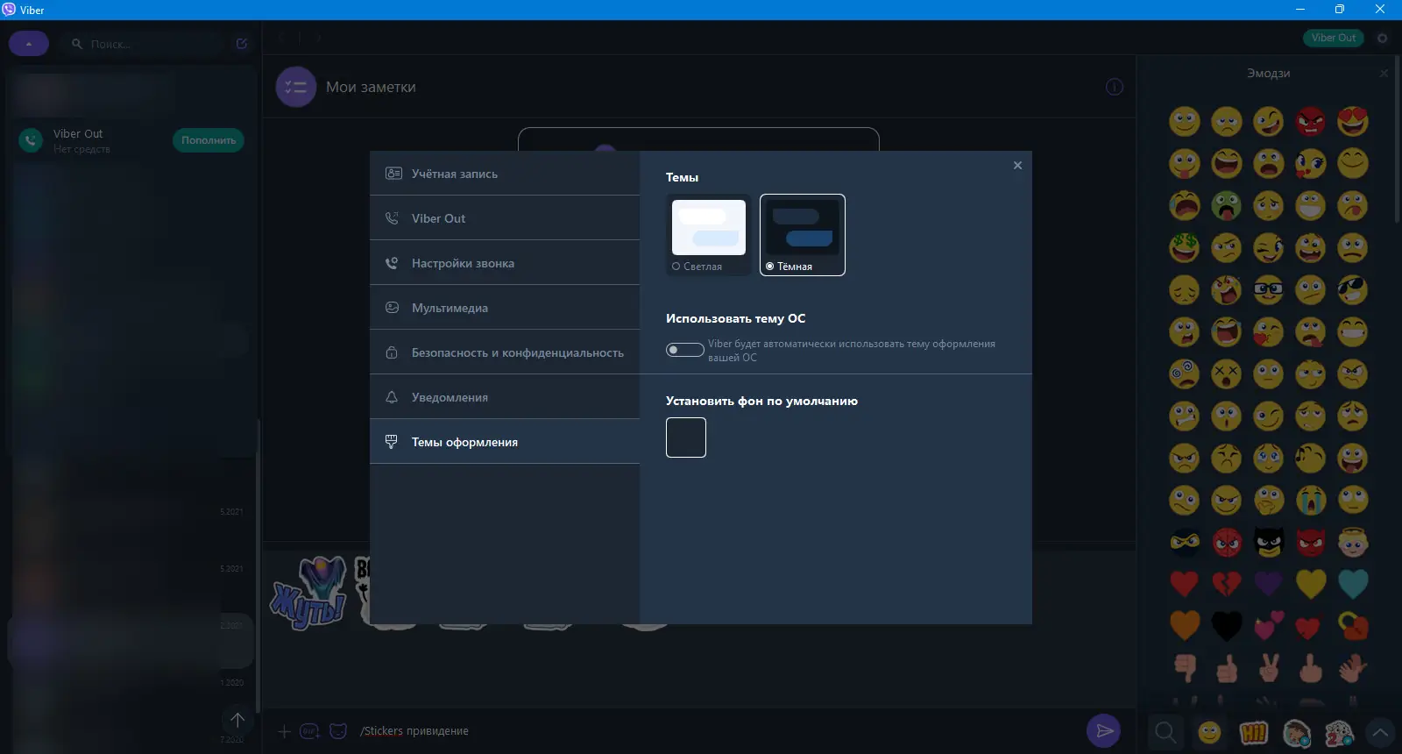Open Безопасность и конфиденциальность section

click(x=505, y=352)
